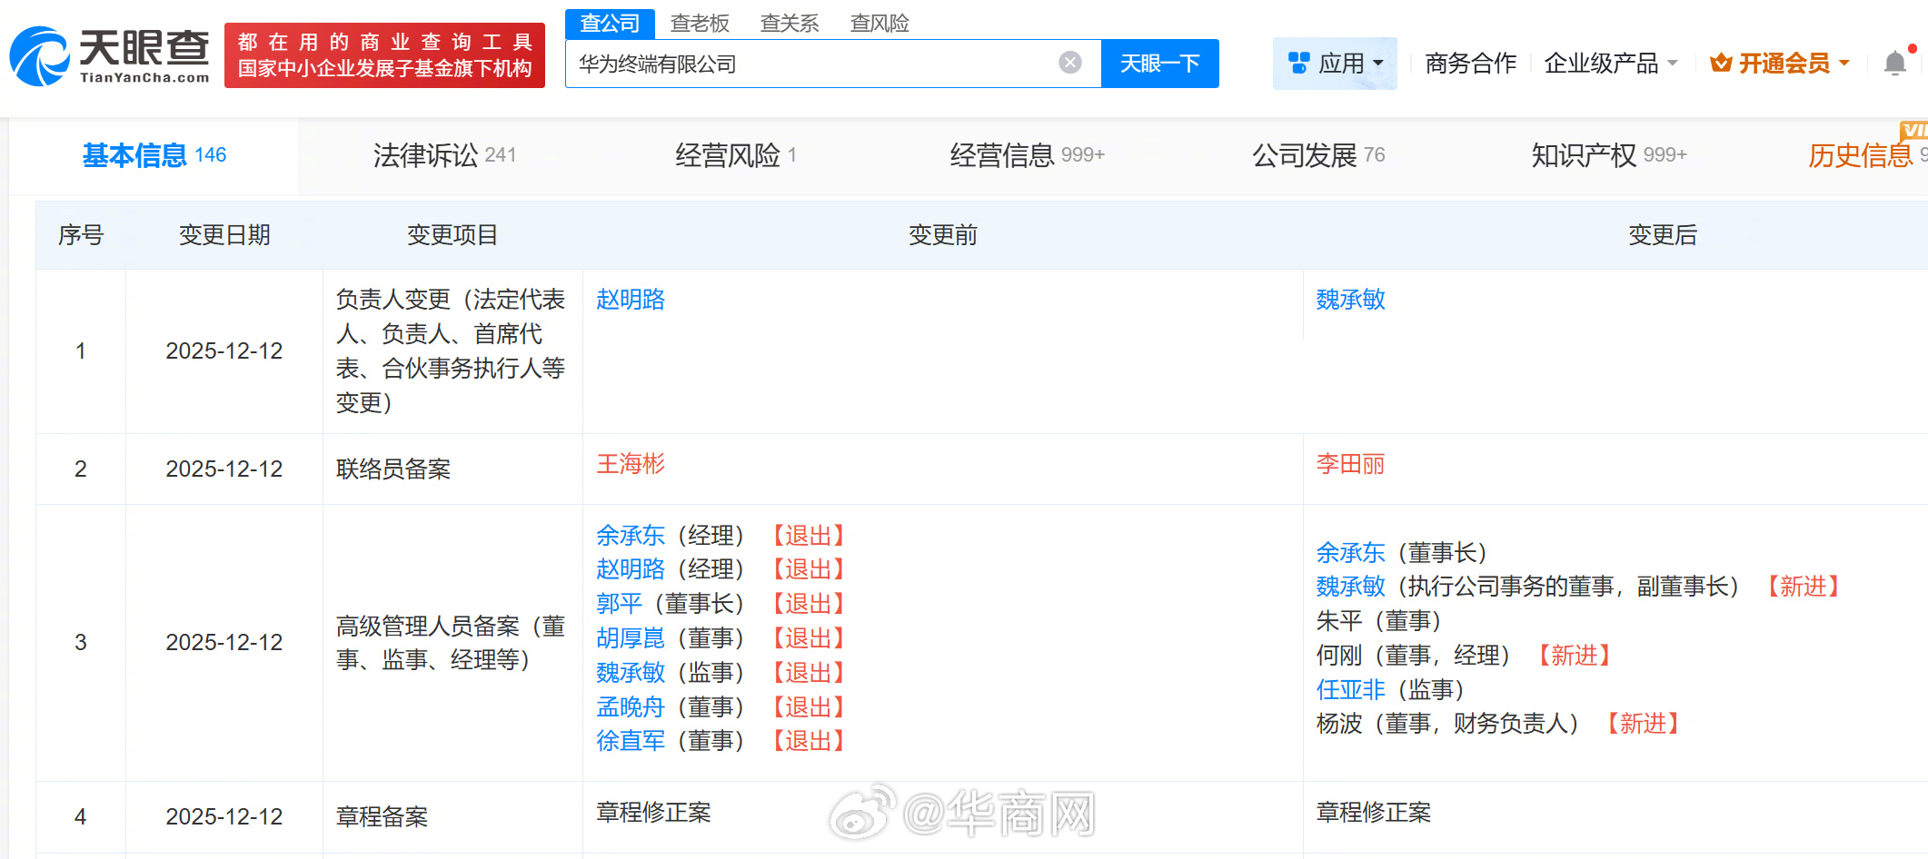Select the 基本信息 tab

(154, 155)
